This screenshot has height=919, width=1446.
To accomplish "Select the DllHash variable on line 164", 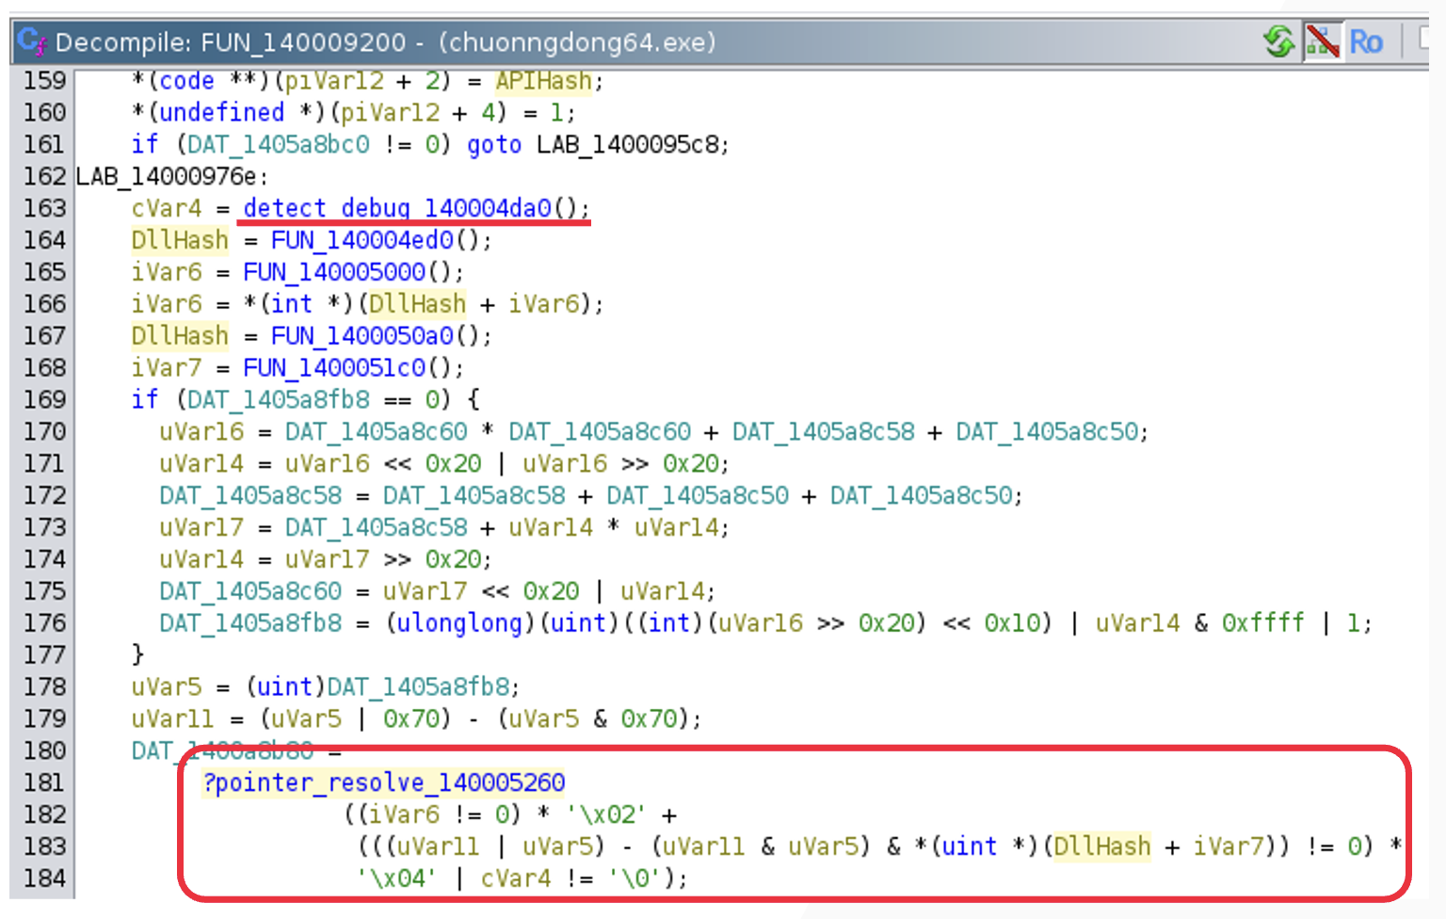I will coord(179,240).
